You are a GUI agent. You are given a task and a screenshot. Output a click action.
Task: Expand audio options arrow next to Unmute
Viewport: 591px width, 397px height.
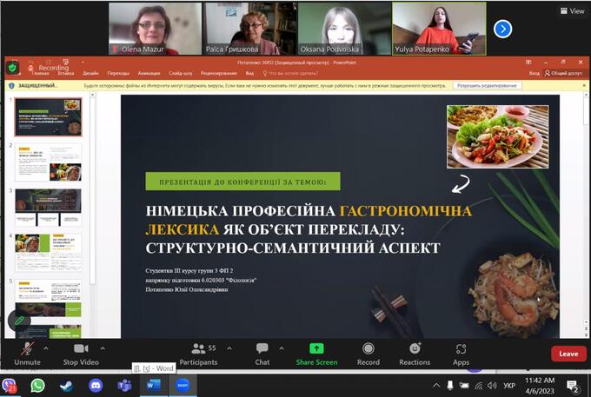(x=50, y=347)
